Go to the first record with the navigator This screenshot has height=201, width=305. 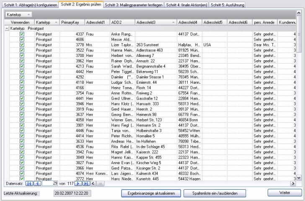point(29,183)
